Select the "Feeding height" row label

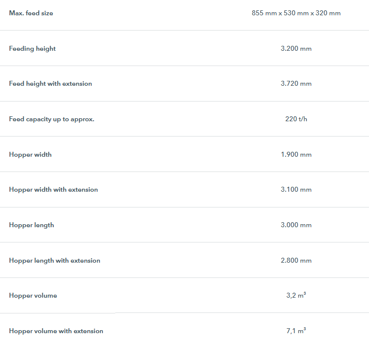click(33, 48)
